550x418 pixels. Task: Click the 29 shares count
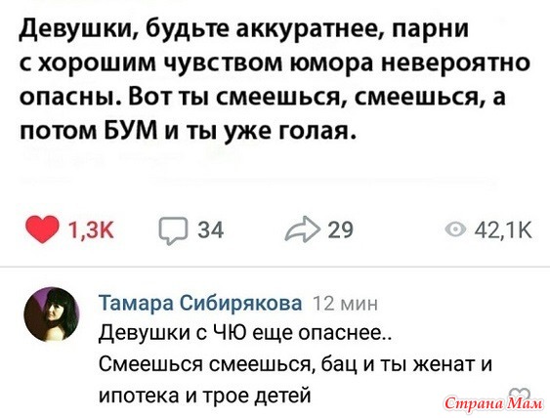tap(340, 230)
